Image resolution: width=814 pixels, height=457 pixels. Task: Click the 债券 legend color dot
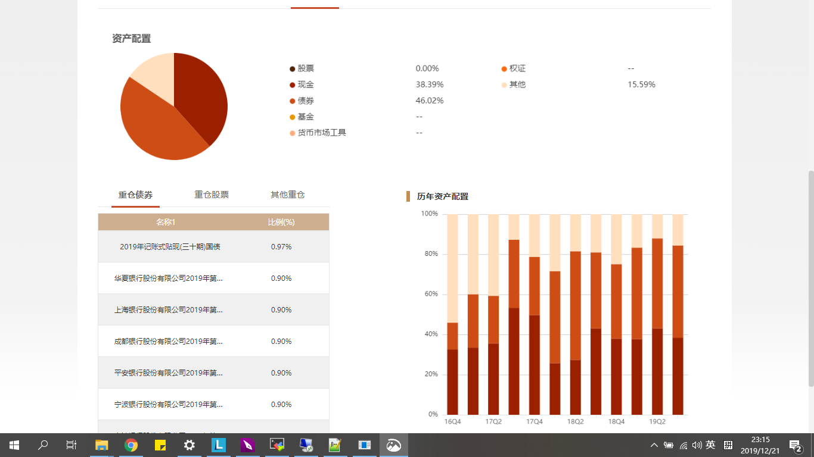point(292,101)
